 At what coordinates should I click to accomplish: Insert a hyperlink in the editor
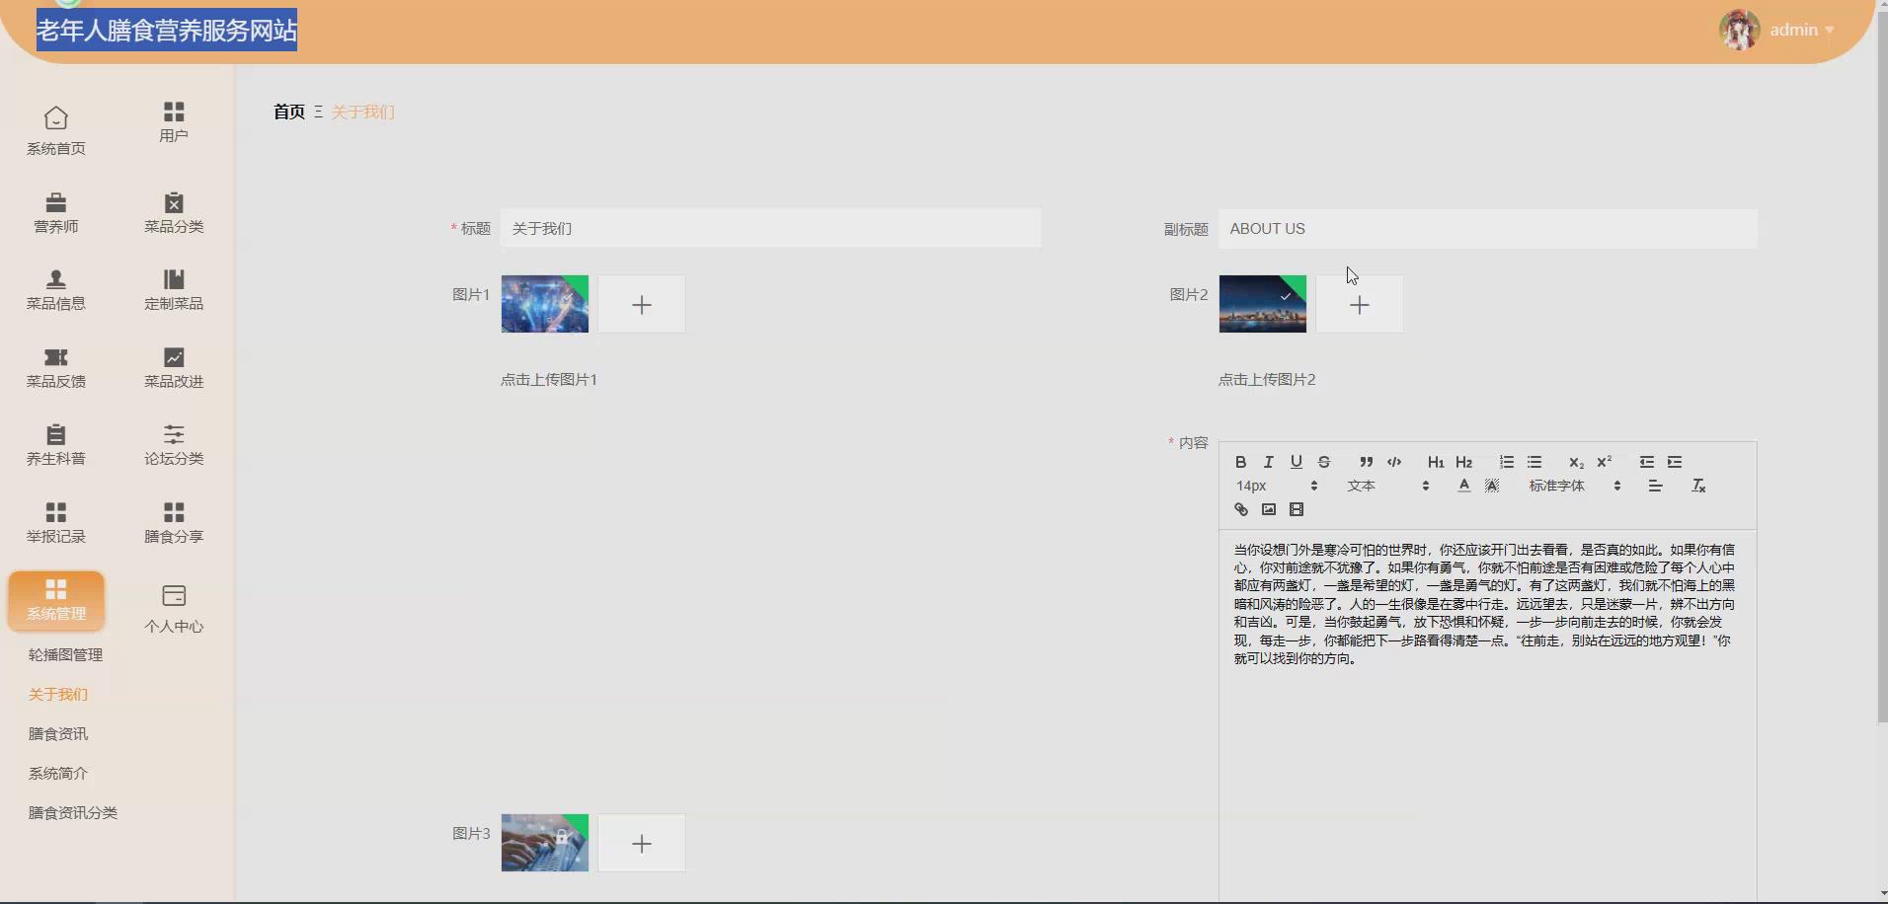pyautogui.click(x=1241, y=509)
